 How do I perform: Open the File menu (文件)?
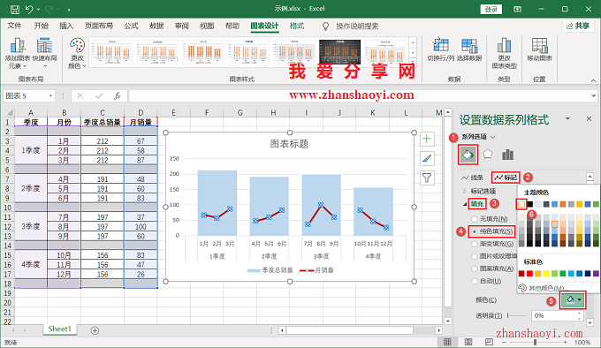(x=14, y=26)
